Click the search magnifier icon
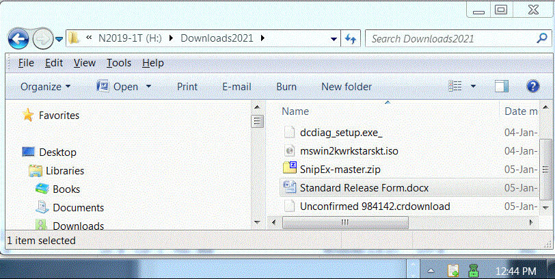This screenshot has height=279, width=555. point(542,38)
